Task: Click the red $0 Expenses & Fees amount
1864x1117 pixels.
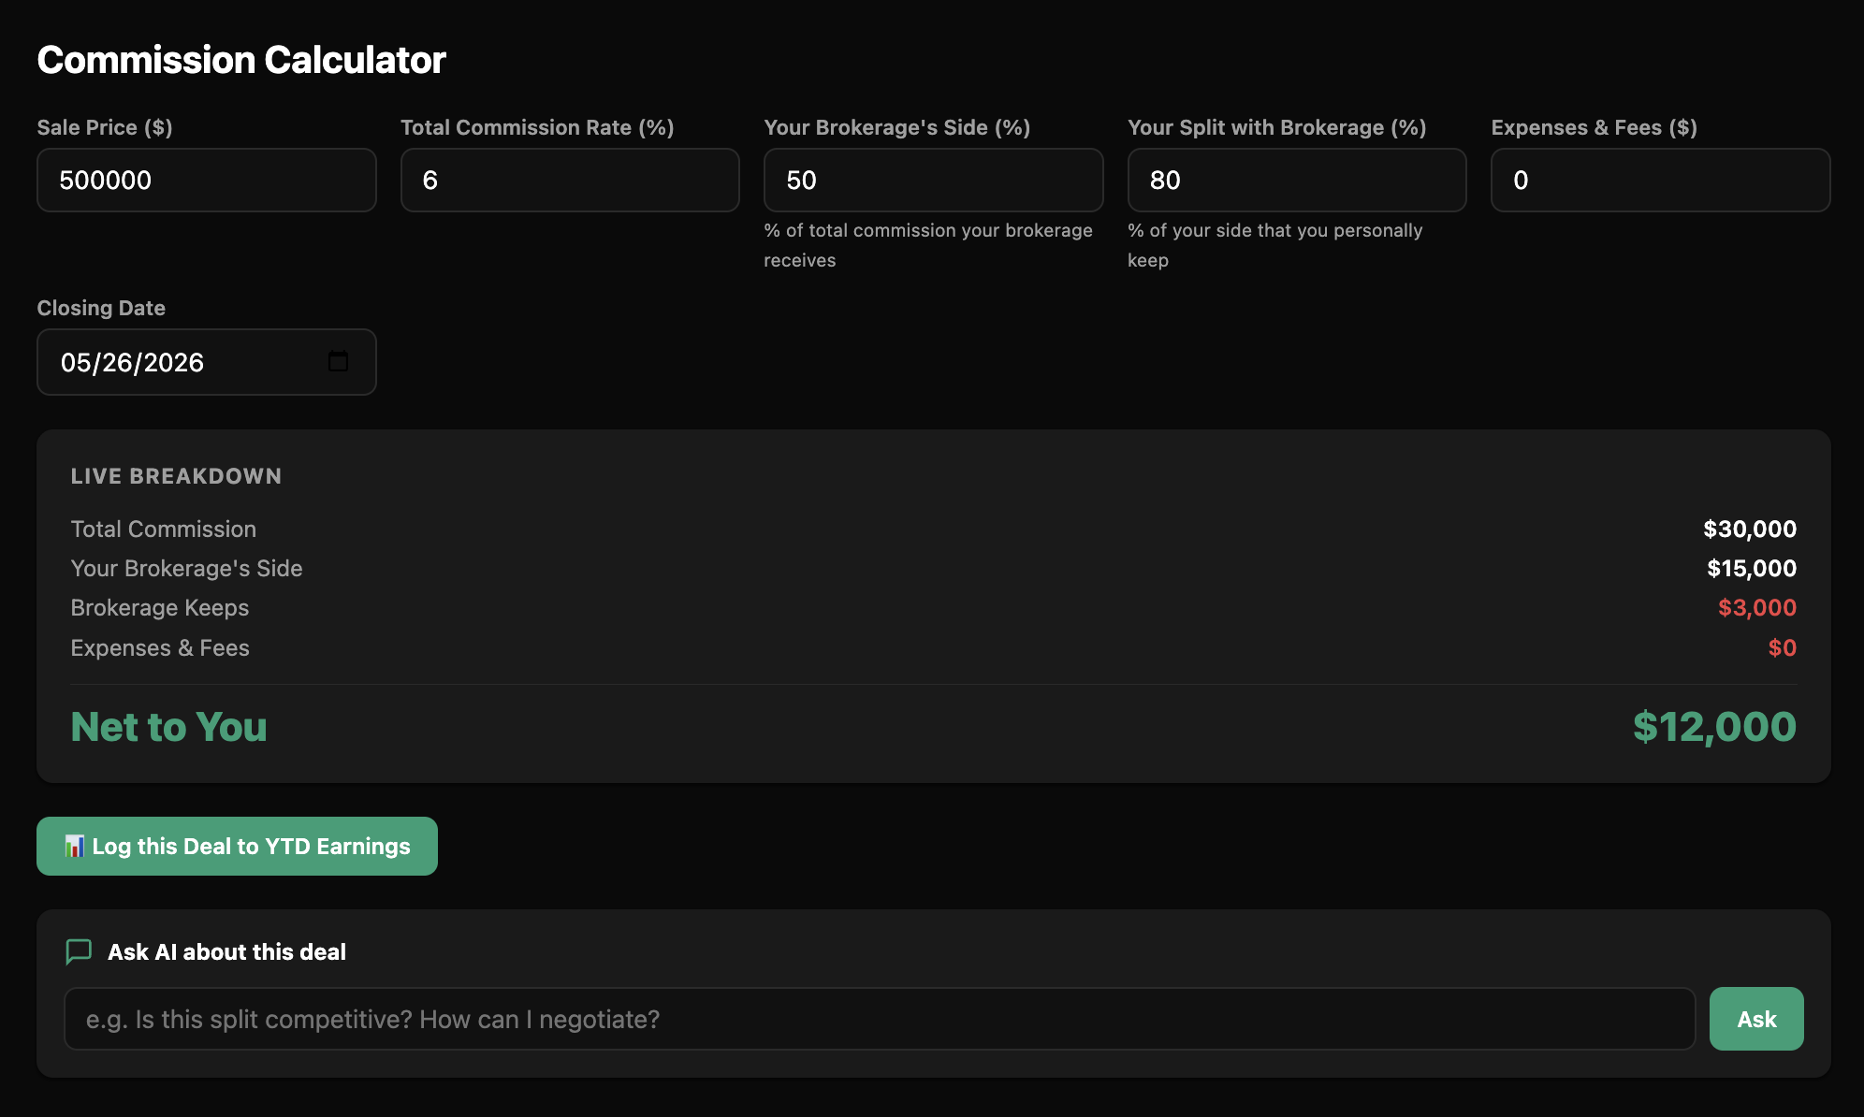Action: point(1783,647)
